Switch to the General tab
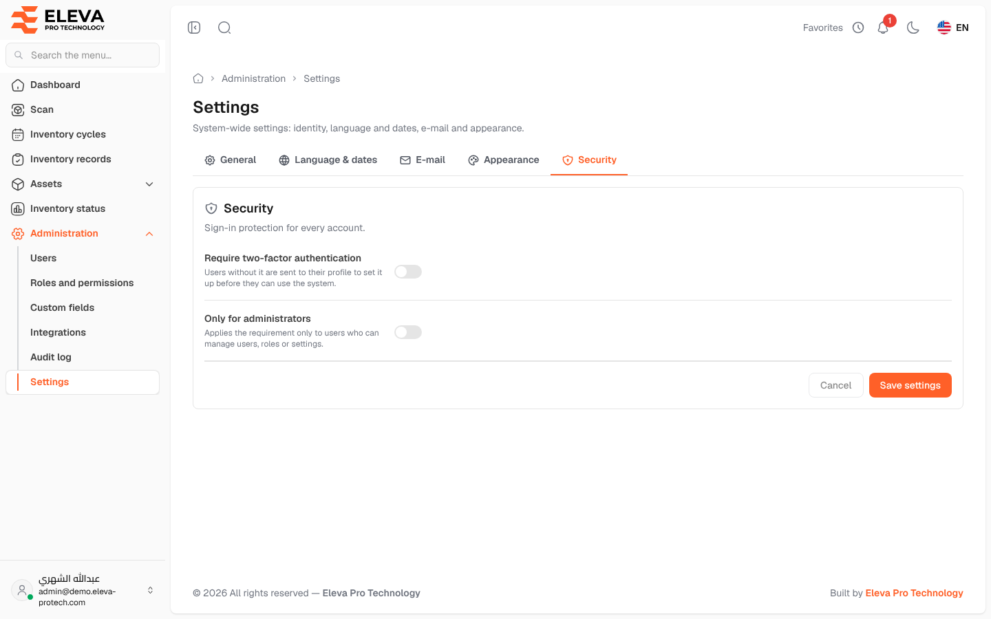Image resolution: width=991 pixels, height=619 pixels. click(231, 160)
